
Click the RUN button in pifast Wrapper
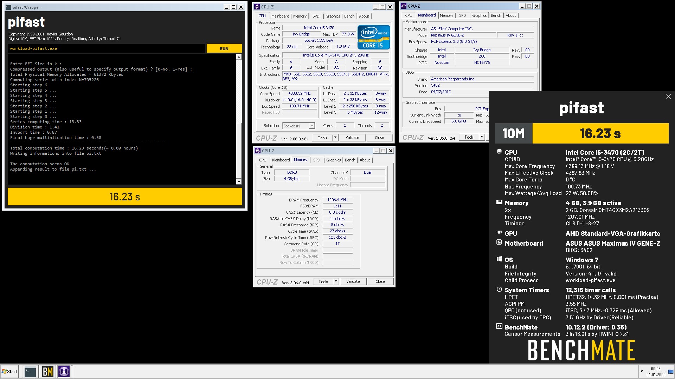click(224, 48)
